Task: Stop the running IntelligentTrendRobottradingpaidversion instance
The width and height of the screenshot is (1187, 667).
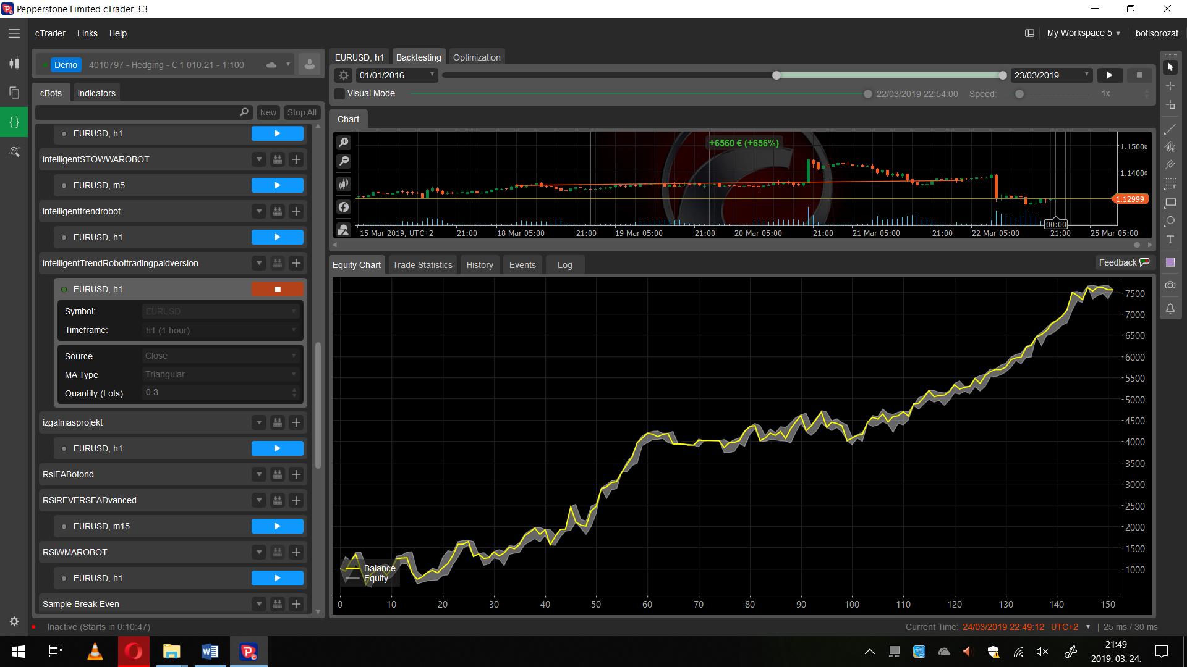Action: pyautogui.click(x=277, y=289)
